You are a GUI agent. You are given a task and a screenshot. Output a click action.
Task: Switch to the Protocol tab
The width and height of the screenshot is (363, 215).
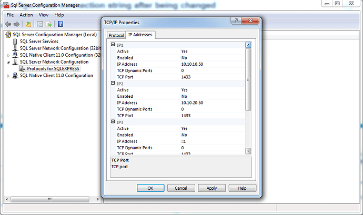click(116, 35)
